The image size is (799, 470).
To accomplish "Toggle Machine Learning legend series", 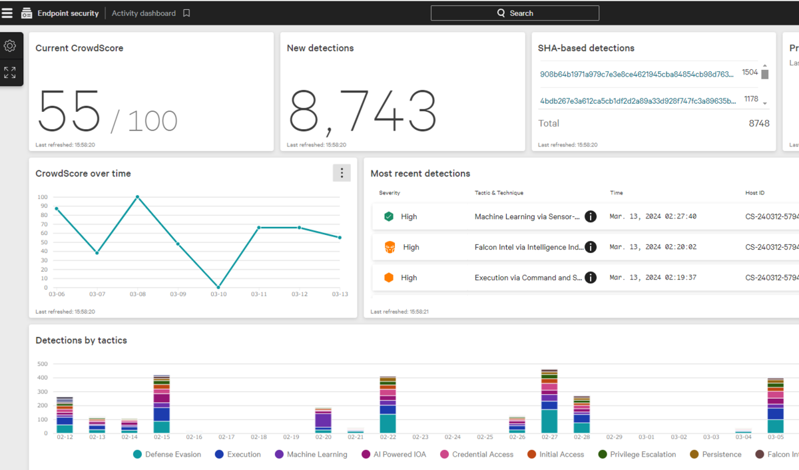I will pyautogui.click(x=311, y=454).
